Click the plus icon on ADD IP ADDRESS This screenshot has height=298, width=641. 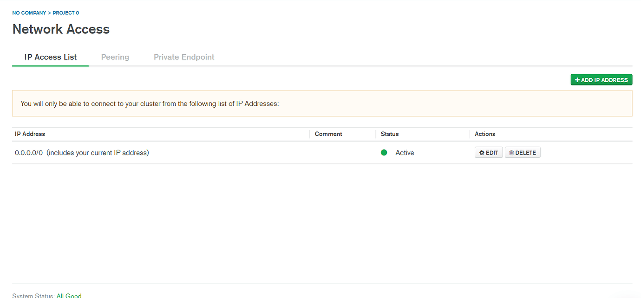click(x=576, y=79)
